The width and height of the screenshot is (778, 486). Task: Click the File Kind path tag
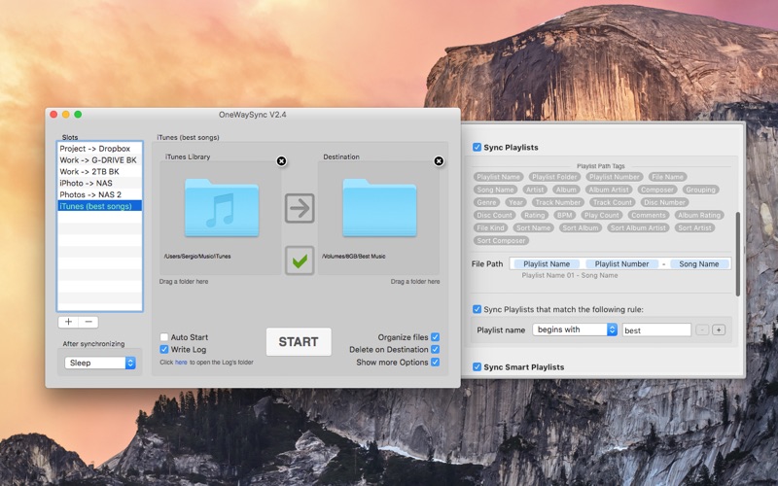[490, 228]
